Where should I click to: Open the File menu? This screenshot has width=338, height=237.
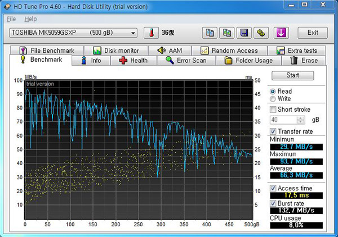click(x=11, y=19)
